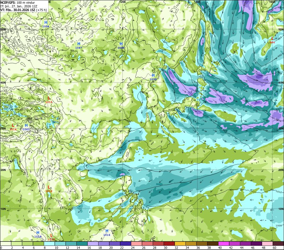Click the H 1047 high pressure marker
Screen dimensions: 284x250
(x=79, y=45)
